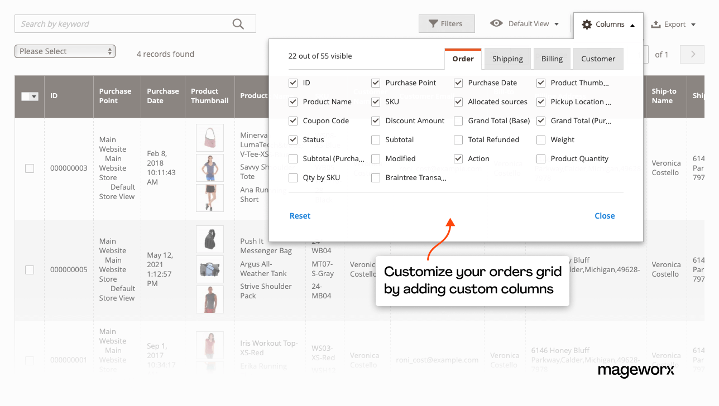
Task: Open the Customer columns tab
Action: [x=598, y=58]
